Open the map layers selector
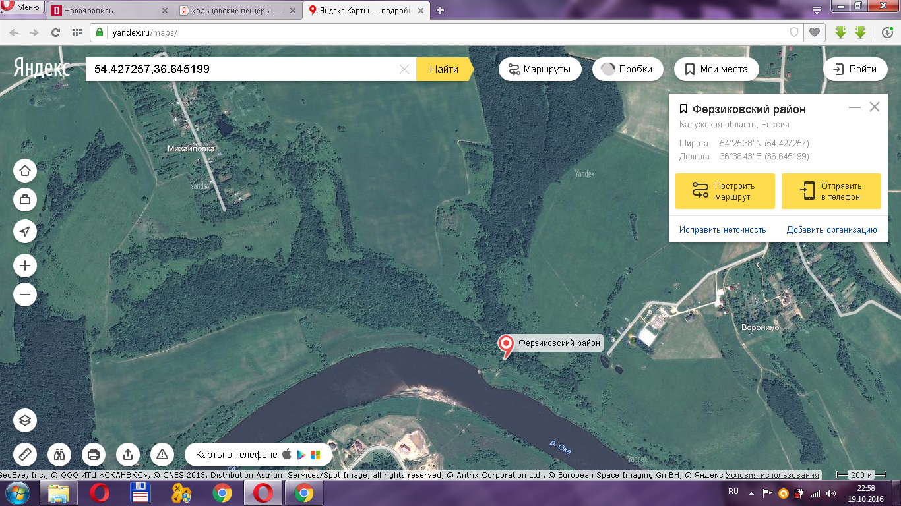This screenshot has height=506, width=901. [x=25, y=420]
